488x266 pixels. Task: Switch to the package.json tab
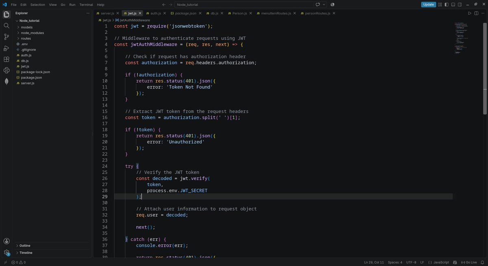(x=185, y=13)
